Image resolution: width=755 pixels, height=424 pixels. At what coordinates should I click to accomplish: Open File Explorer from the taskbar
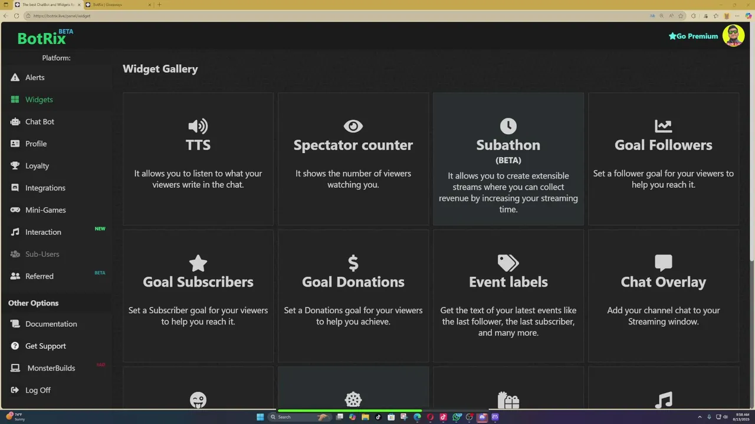[365, 417]
